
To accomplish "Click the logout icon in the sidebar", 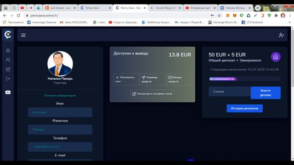I will (8, 78).
